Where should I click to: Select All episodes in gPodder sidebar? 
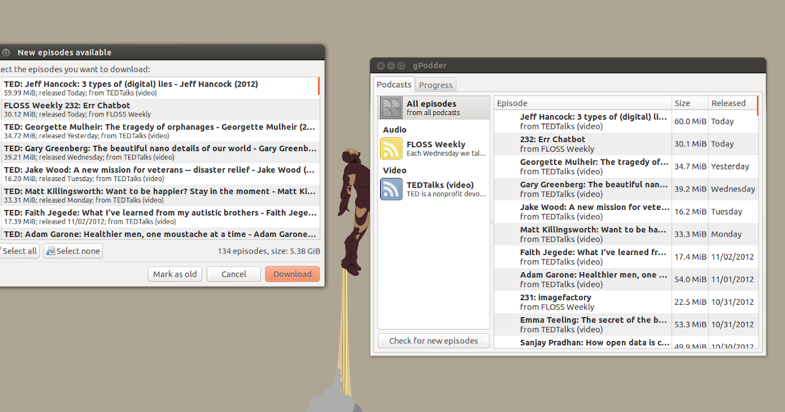(x=434, y=108)
